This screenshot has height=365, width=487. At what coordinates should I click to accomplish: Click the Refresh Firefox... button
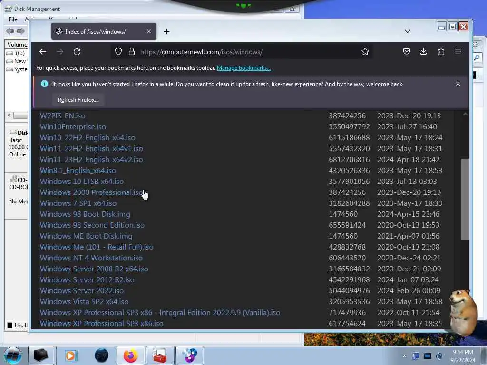click(x=78, y=100)
